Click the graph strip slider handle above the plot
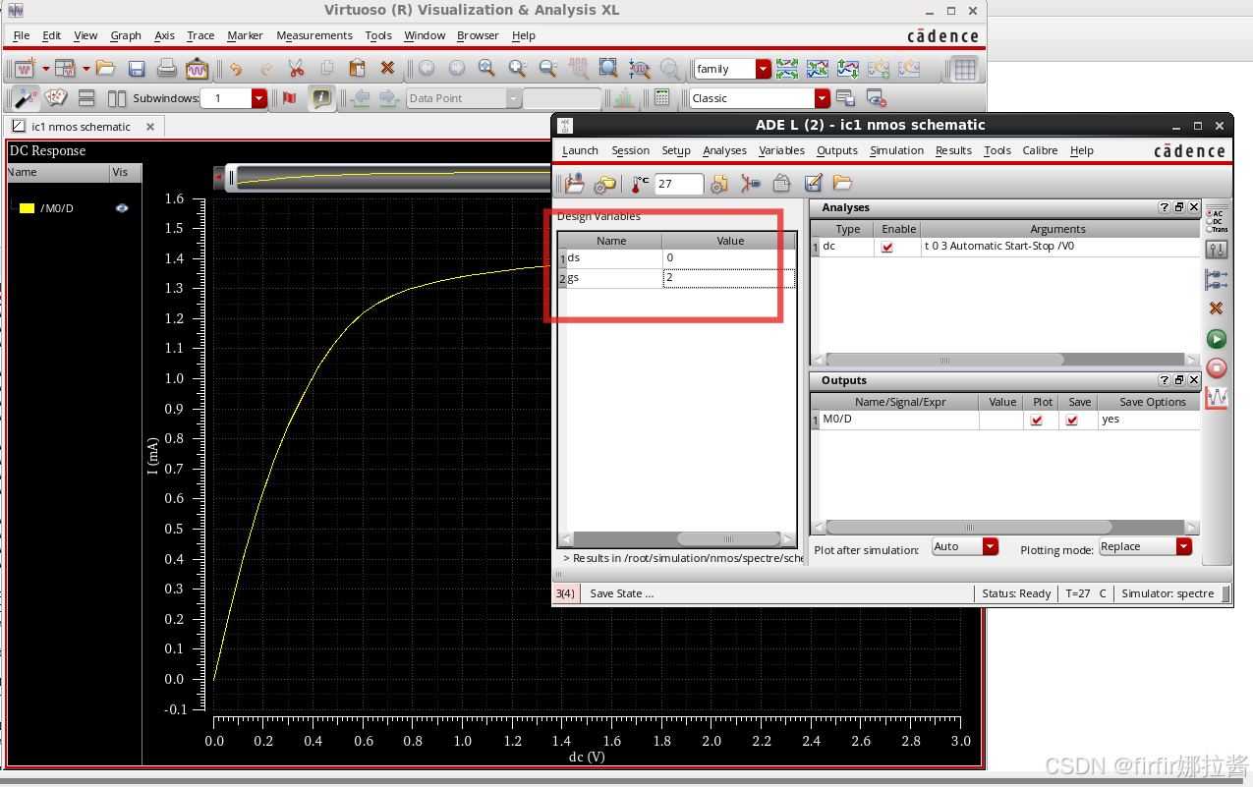1253x787 pixels. pyautogui.click(x=232, y=178)
